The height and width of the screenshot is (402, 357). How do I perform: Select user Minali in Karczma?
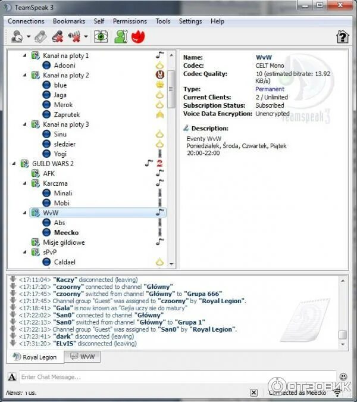click(x=63, y=194)
